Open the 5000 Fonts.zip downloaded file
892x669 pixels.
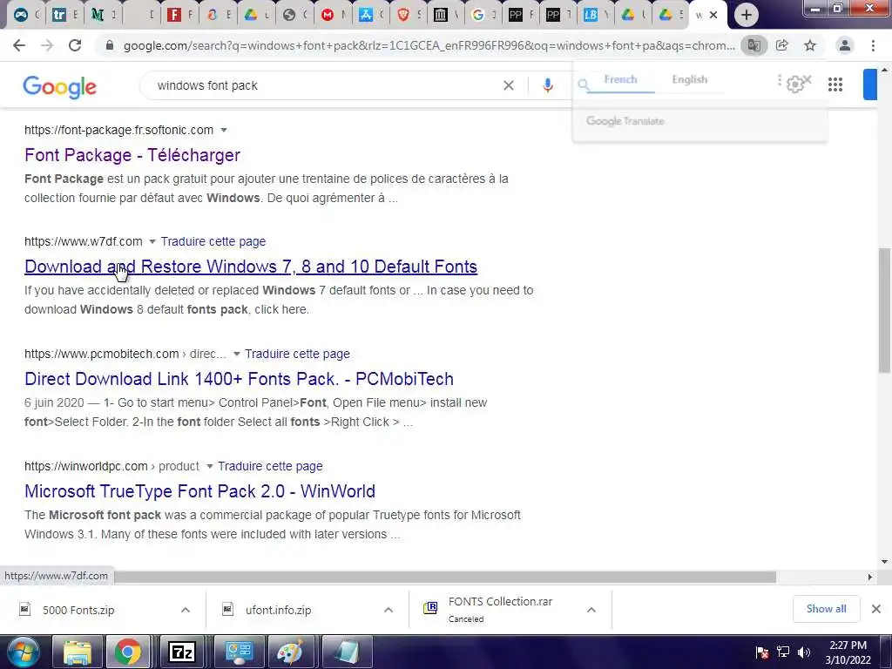click(x=78, y=610)
